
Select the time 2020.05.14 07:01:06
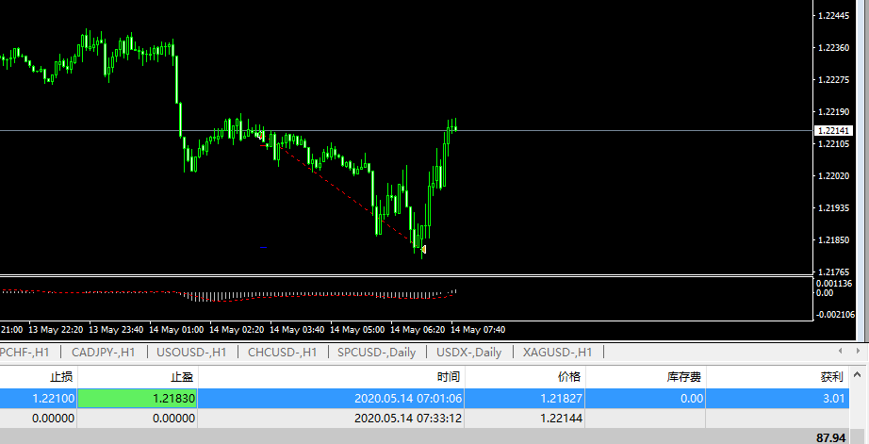[x=408, y=398]
